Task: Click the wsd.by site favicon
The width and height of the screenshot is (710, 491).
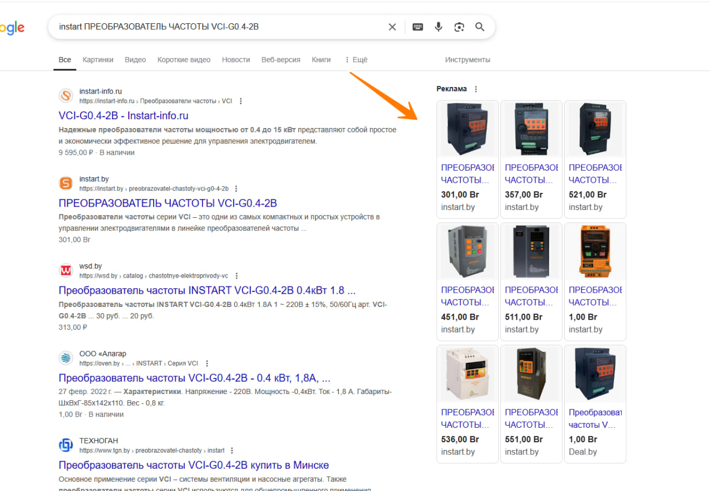Action: tap(66, 270)
